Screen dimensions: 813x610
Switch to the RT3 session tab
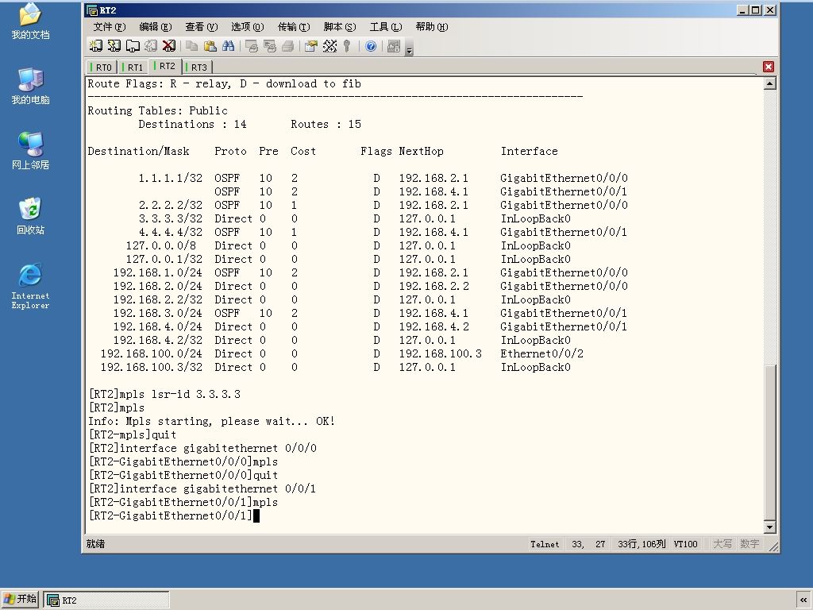(197, 68)
